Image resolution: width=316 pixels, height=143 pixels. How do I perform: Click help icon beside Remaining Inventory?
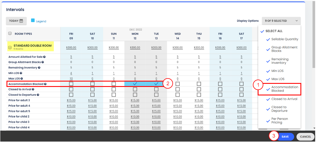[39, 68]
